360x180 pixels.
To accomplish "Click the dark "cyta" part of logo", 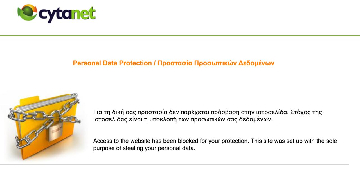I will [55, 14].
